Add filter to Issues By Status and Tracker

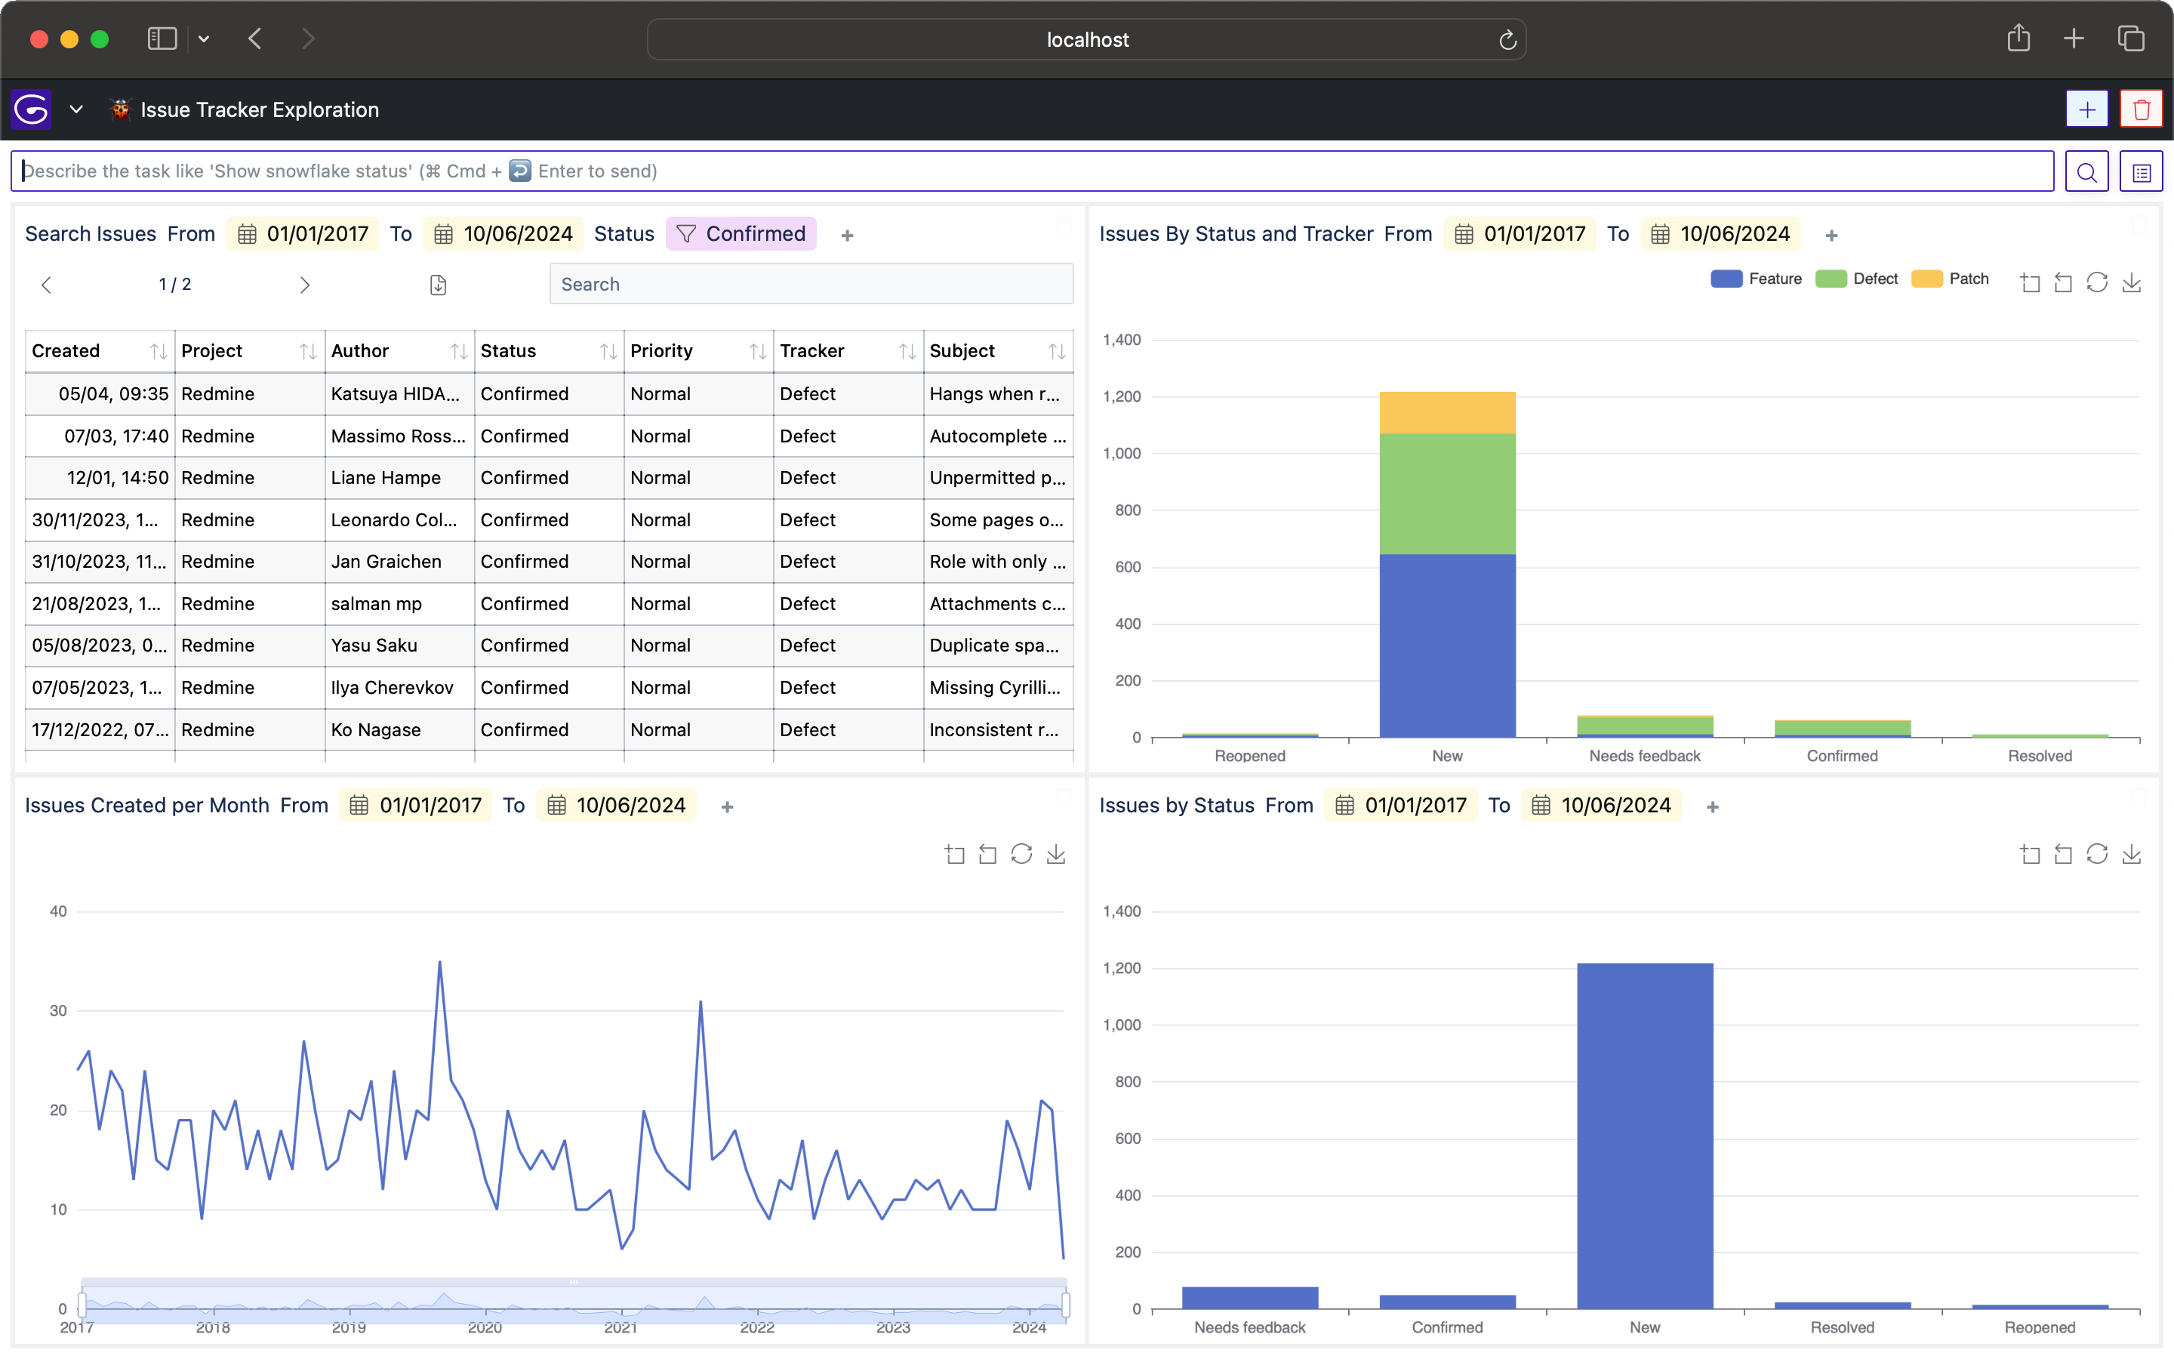(1832, 236)
